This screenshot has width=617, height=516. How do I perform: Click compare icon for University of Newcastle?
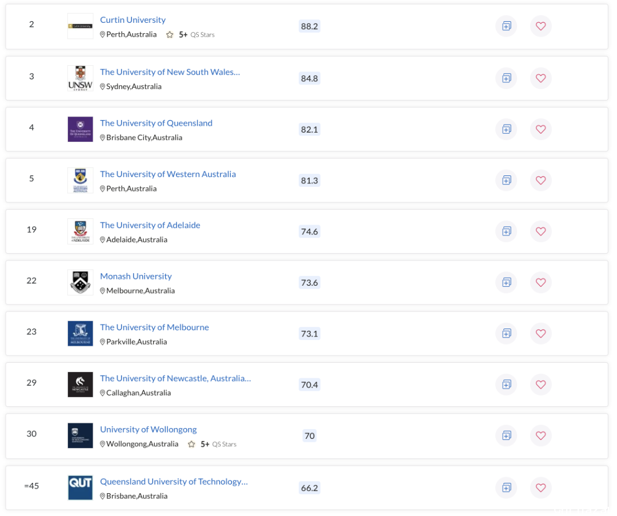(506, 385)
